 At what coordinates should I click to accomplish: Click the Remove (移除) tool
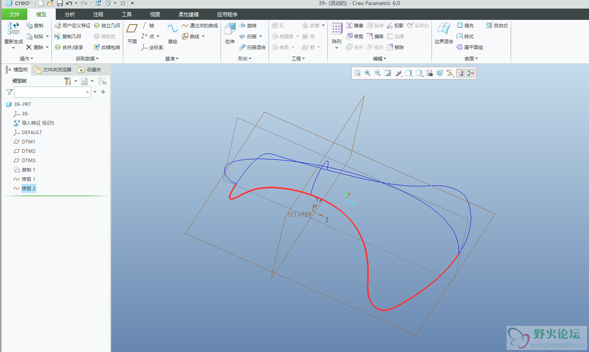(x=395, y=47)
